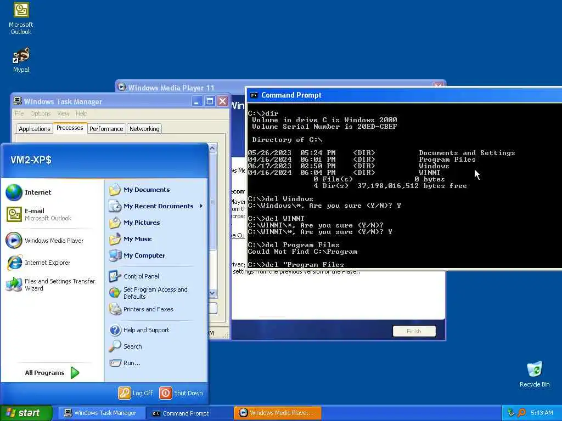Open Options menu in Task Manager

41,113
